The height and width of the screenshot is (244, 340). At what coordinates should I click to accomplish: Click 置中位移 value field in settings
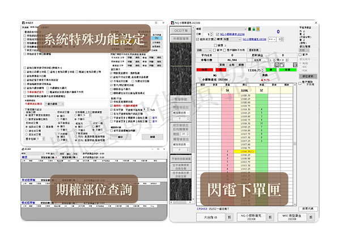(x=40, y=138)
